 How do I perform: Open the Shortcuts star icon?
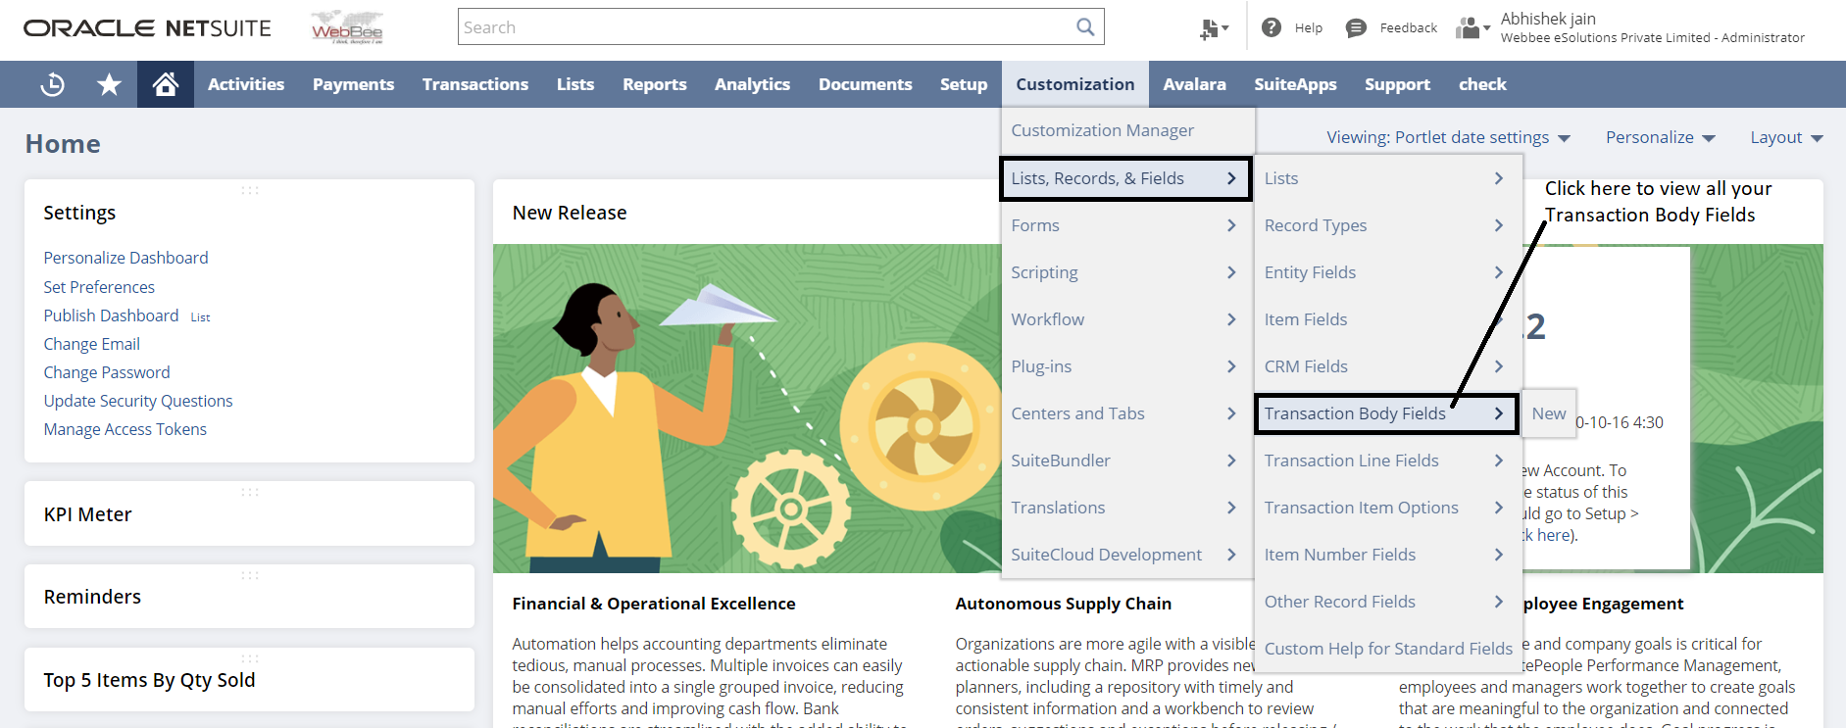tap(109, 85)
